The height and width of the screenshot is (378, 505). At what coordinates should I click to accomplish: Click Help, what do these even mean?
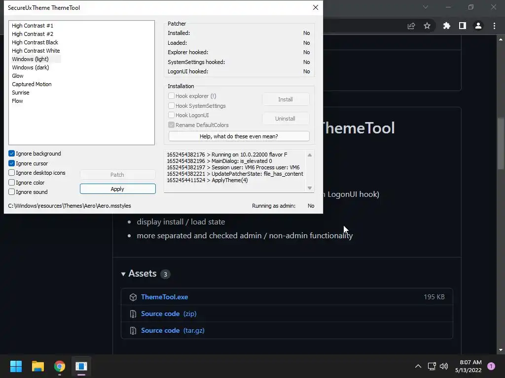click(x=239, y=136)
